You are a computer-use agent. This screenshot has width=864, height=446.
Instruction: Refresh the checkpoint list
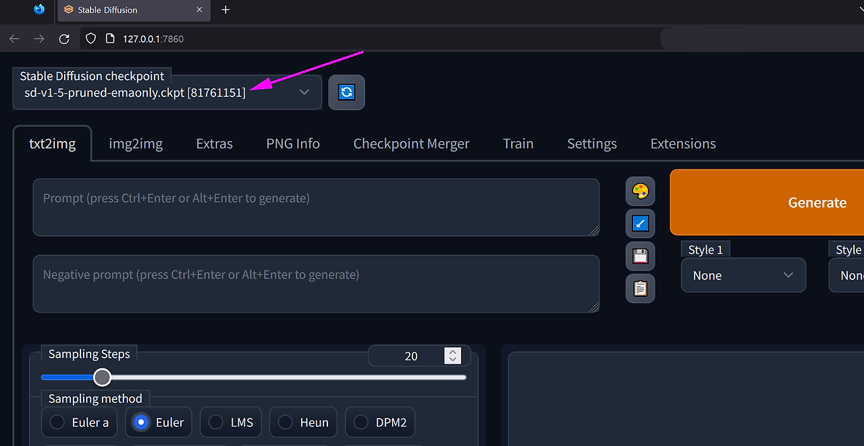346,92
